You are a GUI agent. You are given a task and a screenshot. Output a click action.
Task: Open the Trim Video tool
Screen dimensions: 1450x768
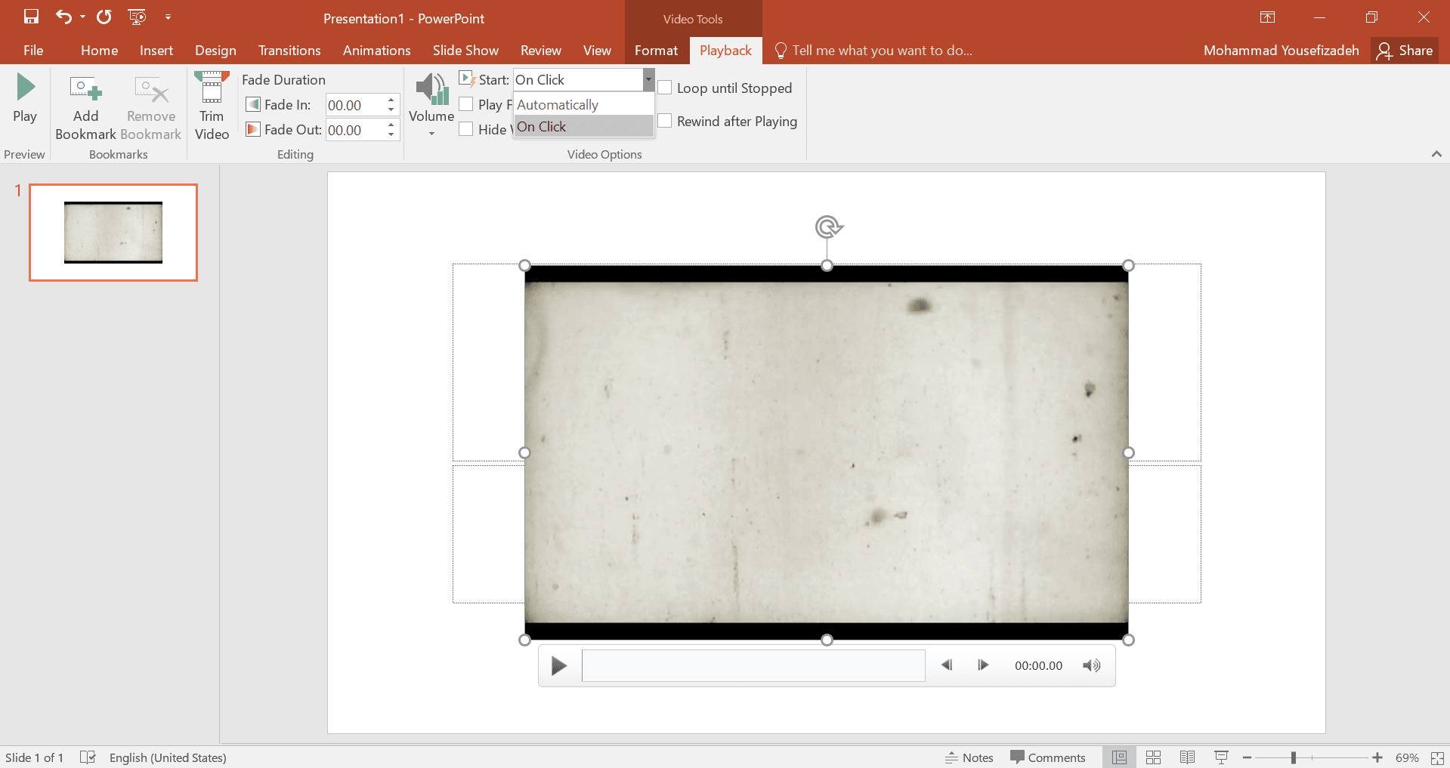pos(212,106)
